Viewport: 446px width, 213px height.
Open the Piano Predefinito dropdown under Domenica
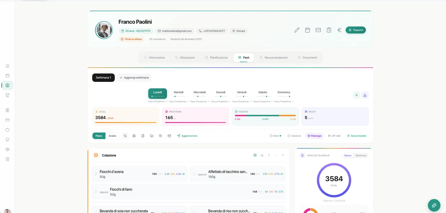(284, 102)
